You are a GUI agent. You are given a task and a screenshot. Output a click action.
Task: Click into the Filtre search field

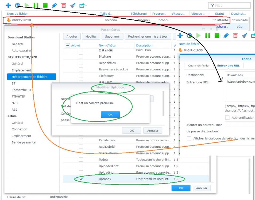(x=229, y=6)
